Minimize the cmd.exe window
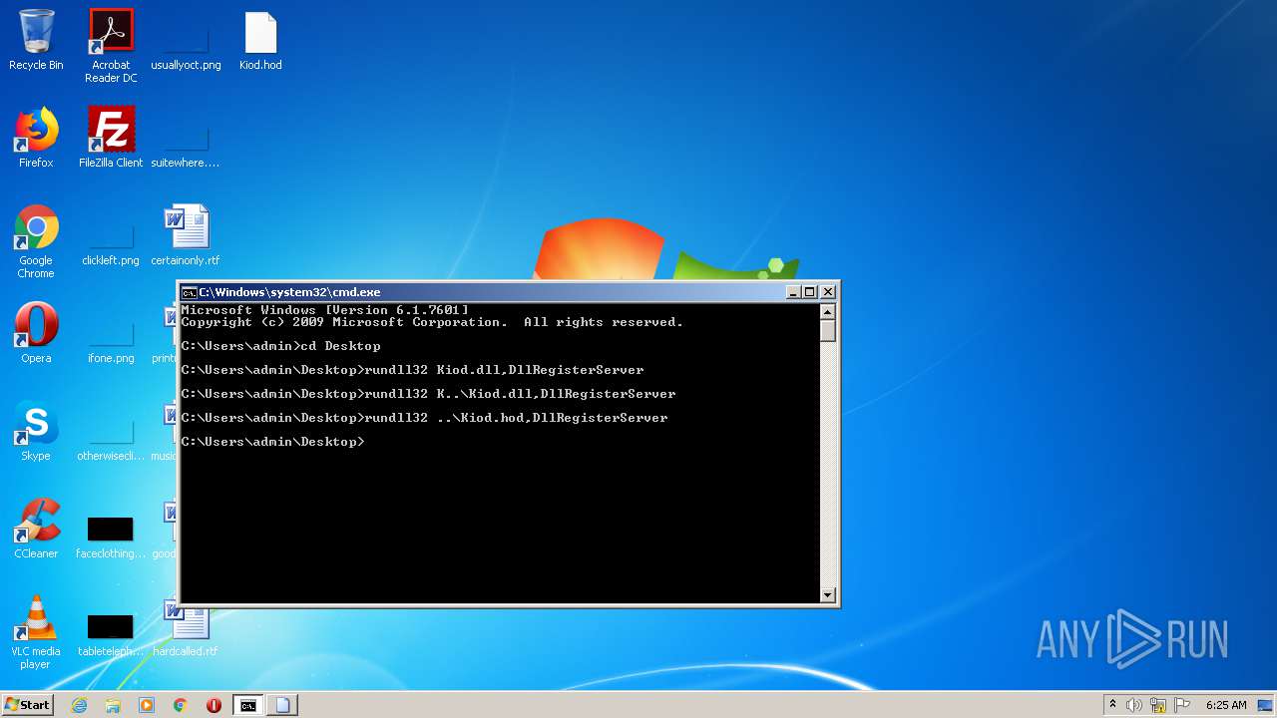The width and height of the screenshot is (1277, 718). [793, 292]
